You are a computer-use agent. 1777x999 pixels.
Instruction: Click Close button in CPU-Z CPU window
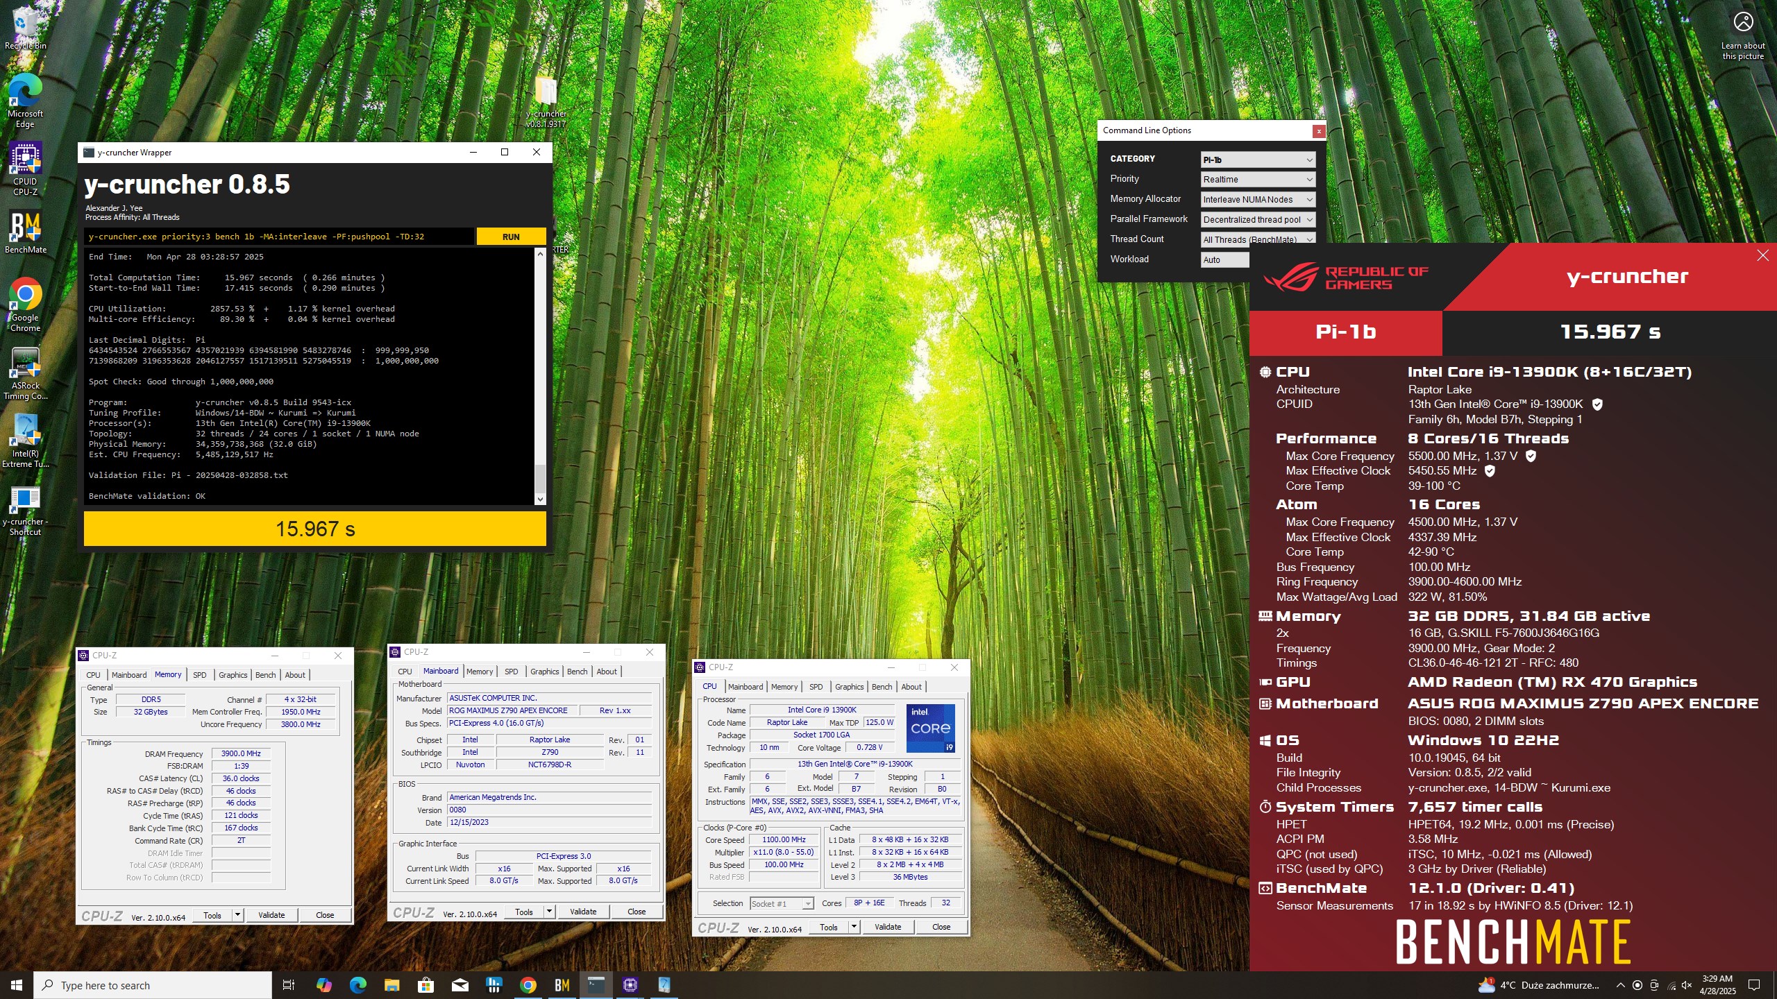(x=941, y=927)
